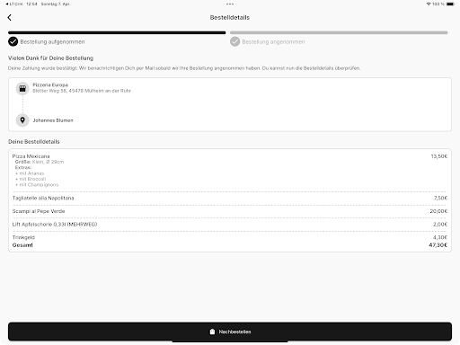Screen dimensions: 460x345
Task: Click the Mülheim an der Ruhr address line
Action: (x=82, y=91)
